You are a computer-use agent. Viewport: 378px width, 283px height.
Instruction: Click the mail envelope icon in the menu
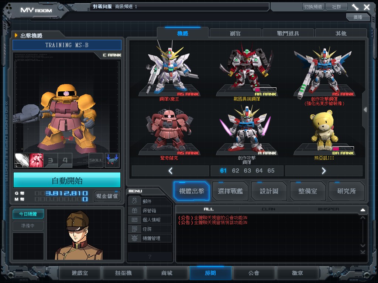tap(134, 201)
